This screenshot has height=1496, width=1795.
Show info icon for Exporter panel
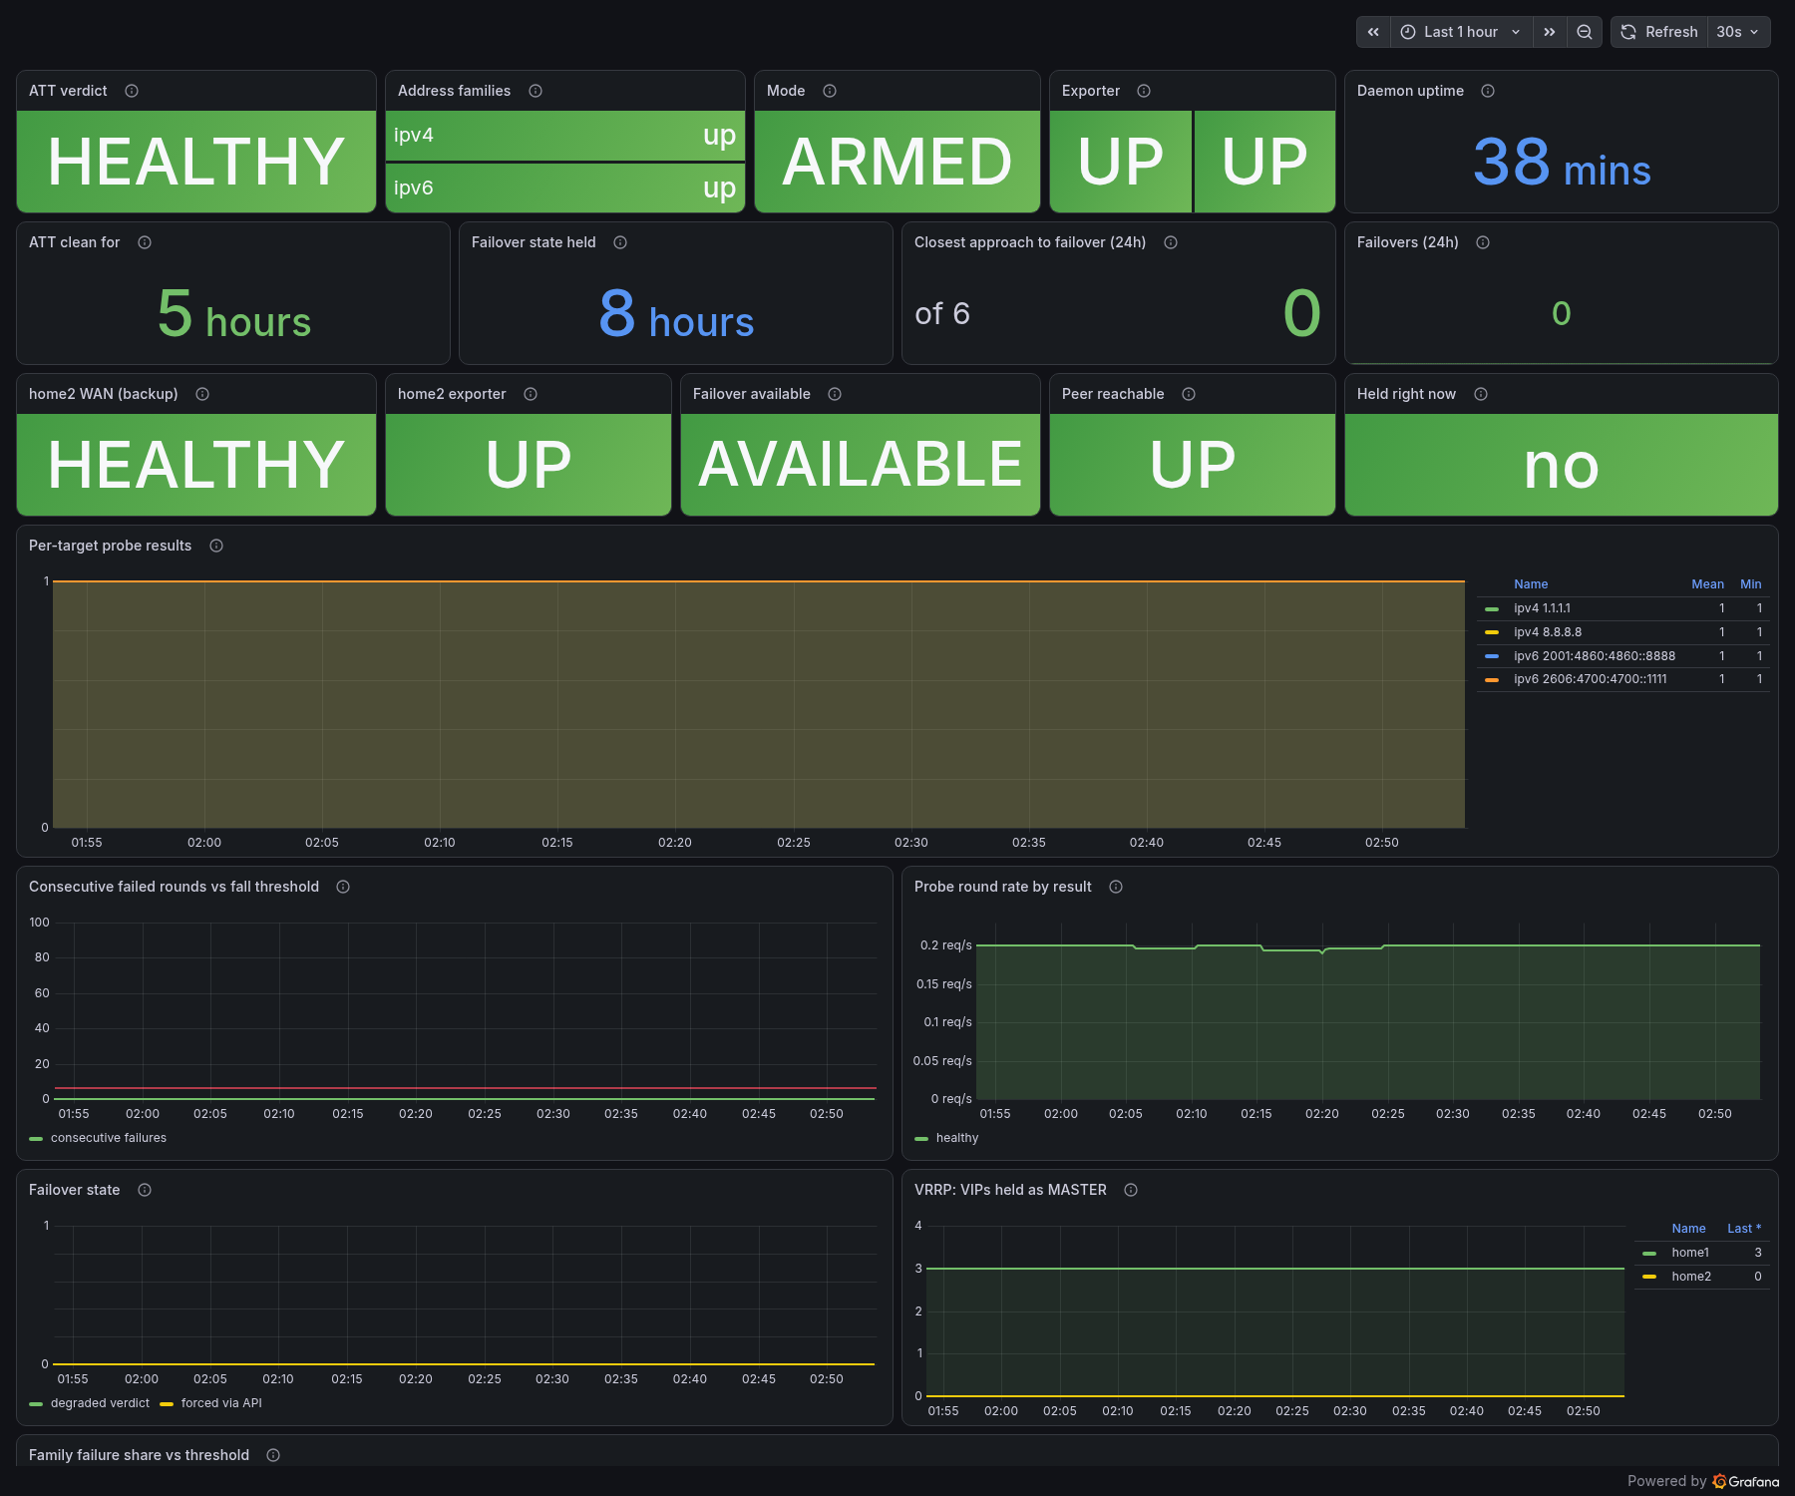click(x=1144, y=91)
